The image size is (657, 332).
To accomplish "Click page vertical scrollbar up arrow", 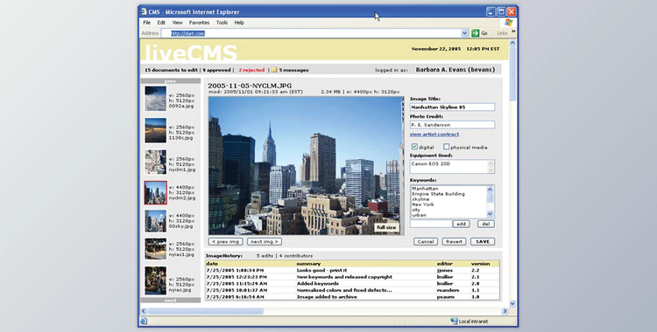I will coord(512,43).
